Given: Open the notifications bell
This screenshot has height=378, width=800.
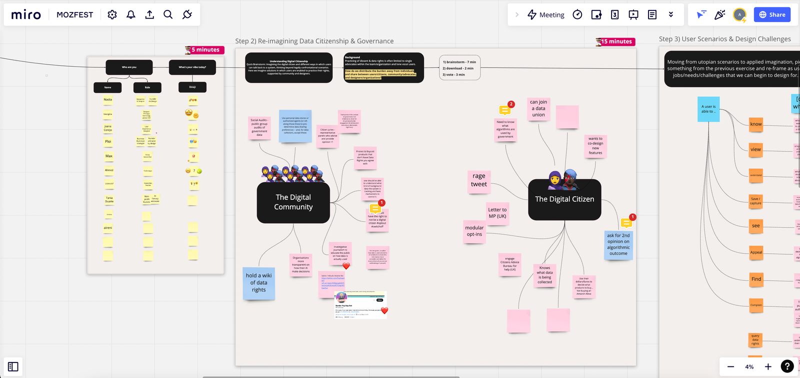Looking at the screenshot, I should [131, 15].
